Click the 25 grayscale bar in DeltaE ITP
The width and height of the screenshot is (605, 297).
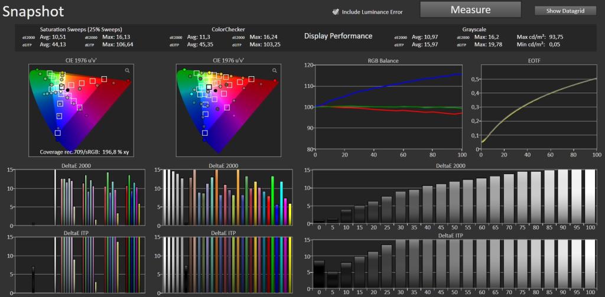pos(386,266)
